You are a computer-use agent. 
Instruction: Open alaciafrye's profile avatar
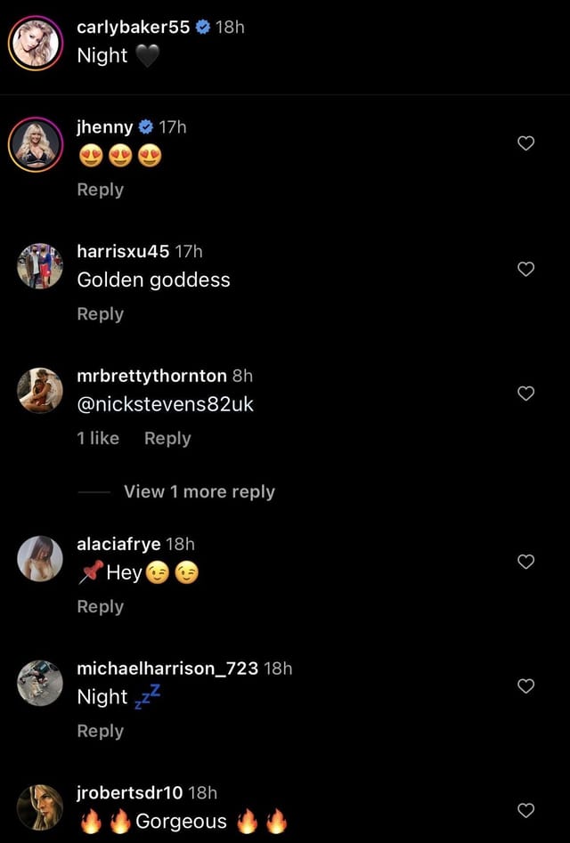(40, 559)
